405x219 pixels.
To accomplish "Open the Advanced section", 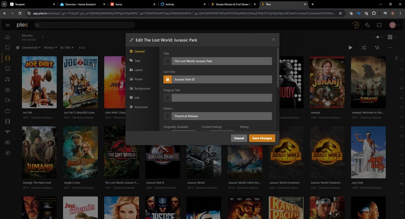I will (139, 107).
